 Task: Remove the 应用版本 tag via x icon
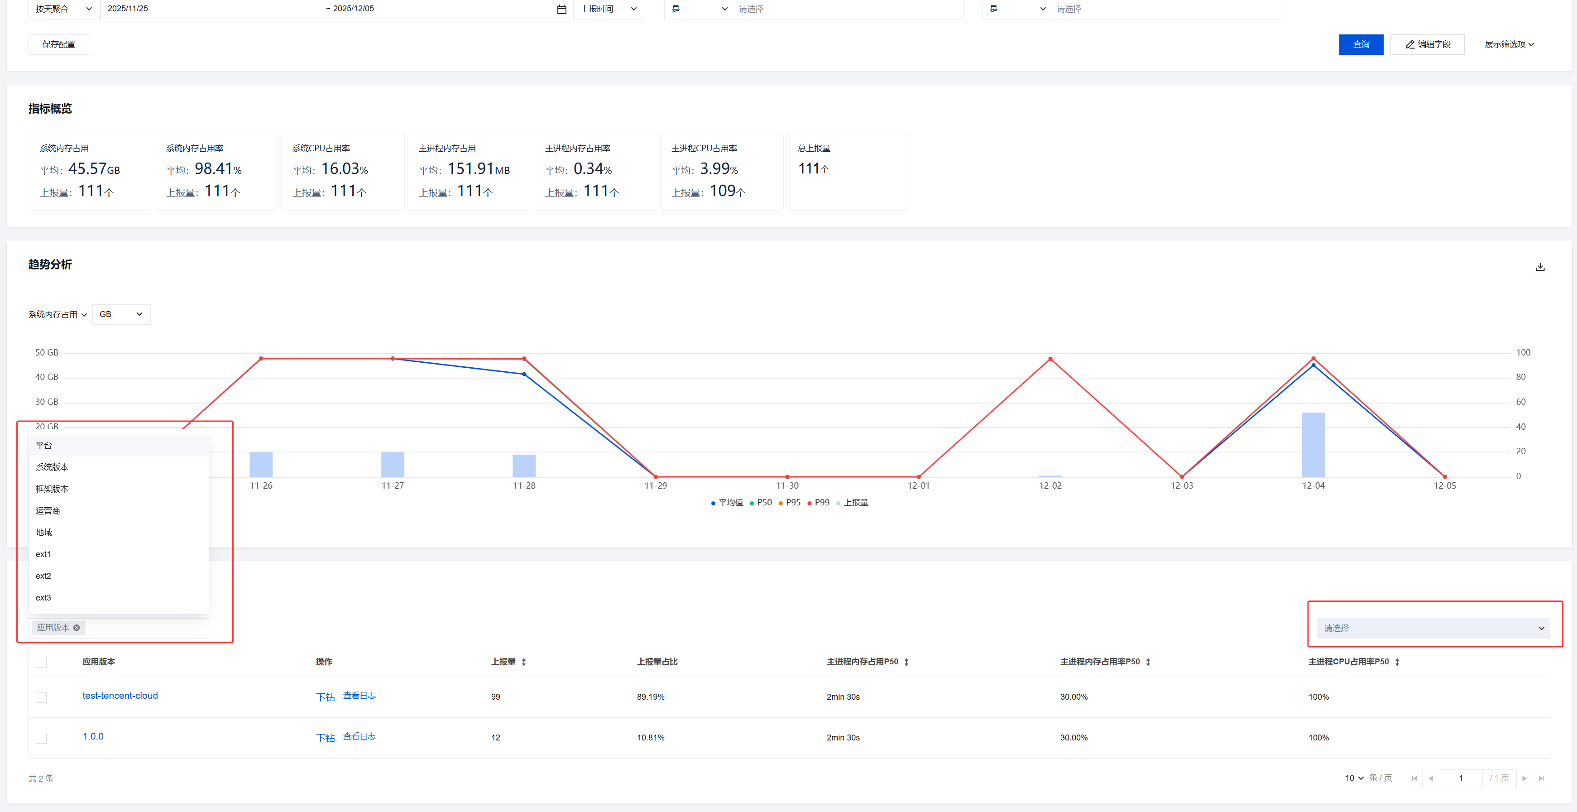tap(77, 628)
